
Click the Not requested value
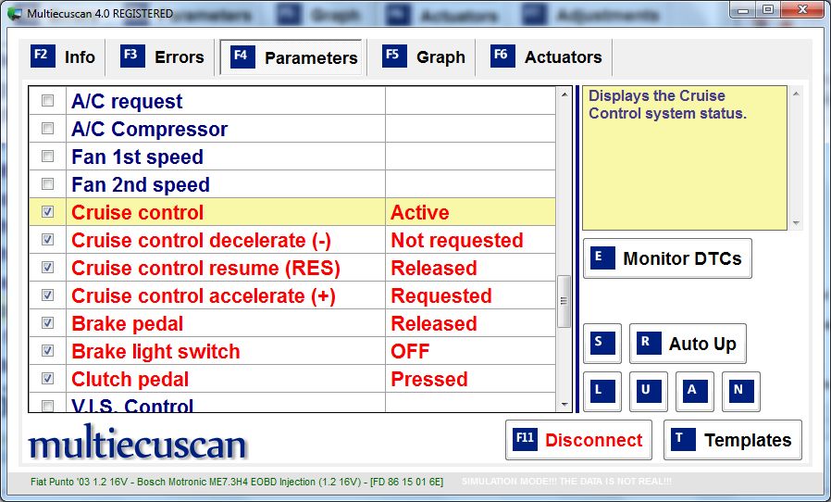tap(457, 241)
